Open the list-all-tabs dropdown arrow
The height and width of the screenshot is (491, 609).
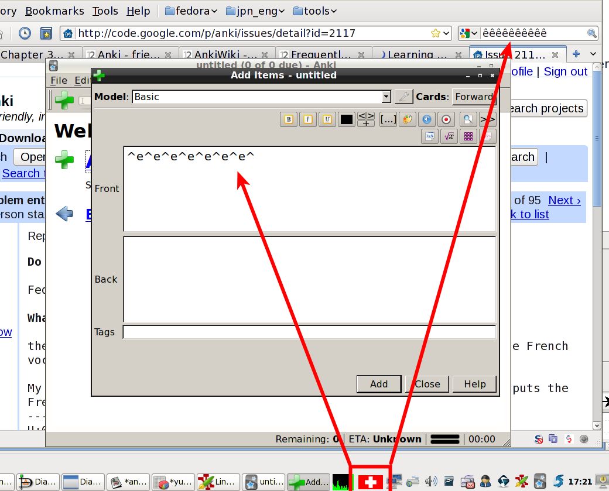point(593,54)
